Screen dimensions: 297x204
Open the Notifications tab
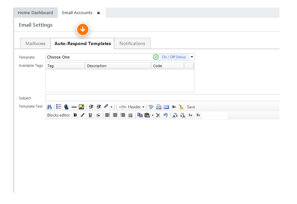(132, 43)
